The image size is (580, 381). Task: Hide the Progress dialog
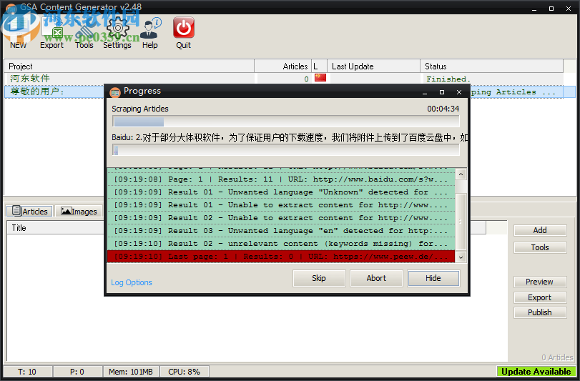433,278
